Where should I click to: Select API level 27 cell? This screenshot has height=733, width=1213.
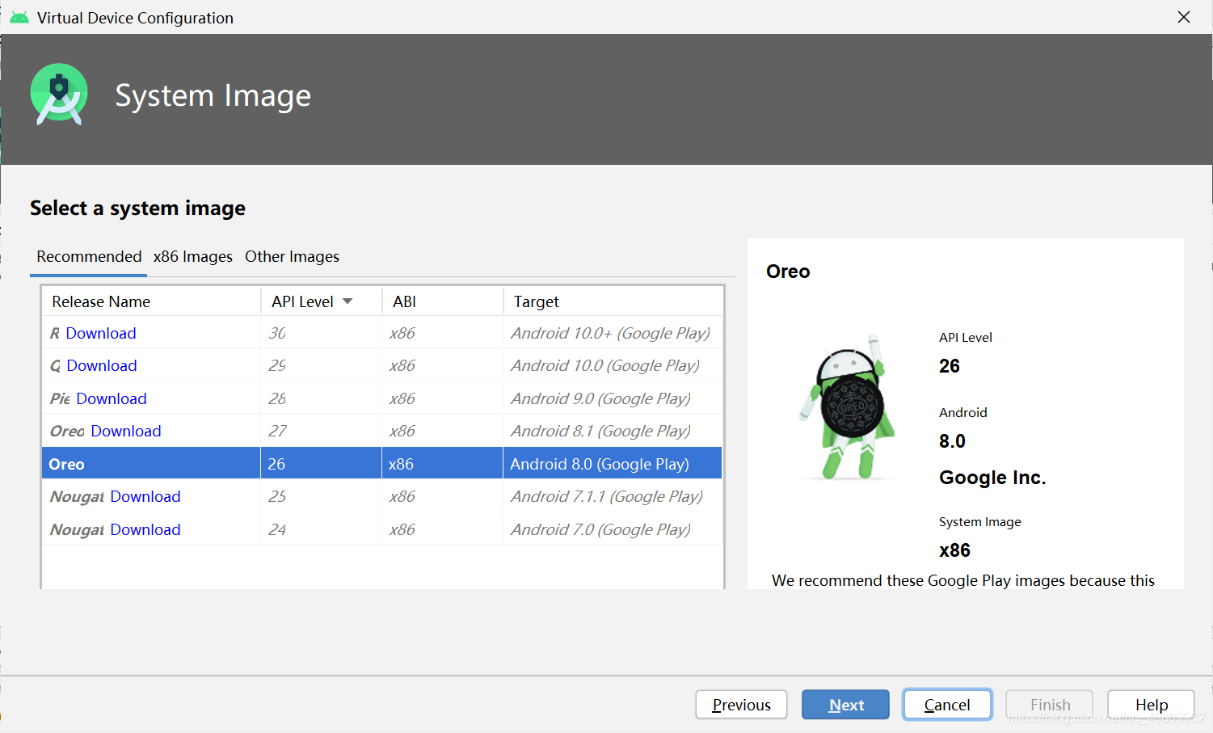click(x=321, y=431)
